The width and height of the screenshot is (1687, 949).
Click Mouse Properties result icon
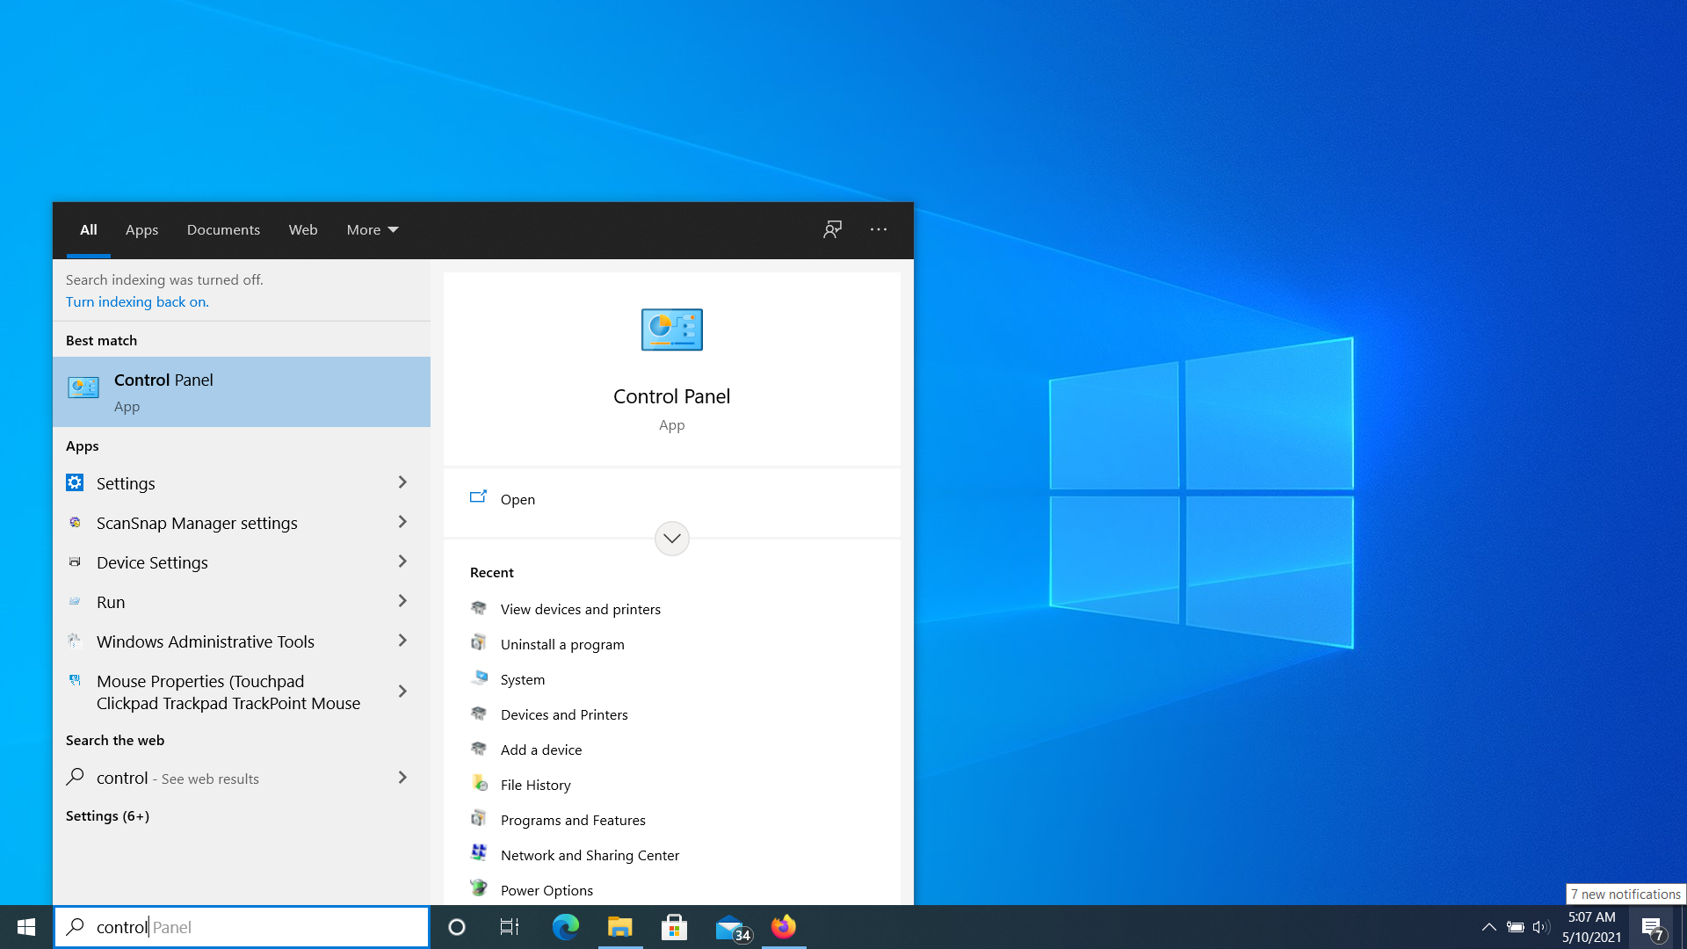click(75, 680)
